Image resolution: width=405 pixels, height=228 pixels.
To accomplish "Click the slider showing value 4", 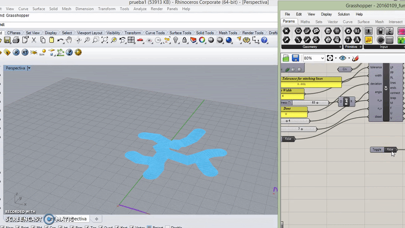I will [295, 121].
